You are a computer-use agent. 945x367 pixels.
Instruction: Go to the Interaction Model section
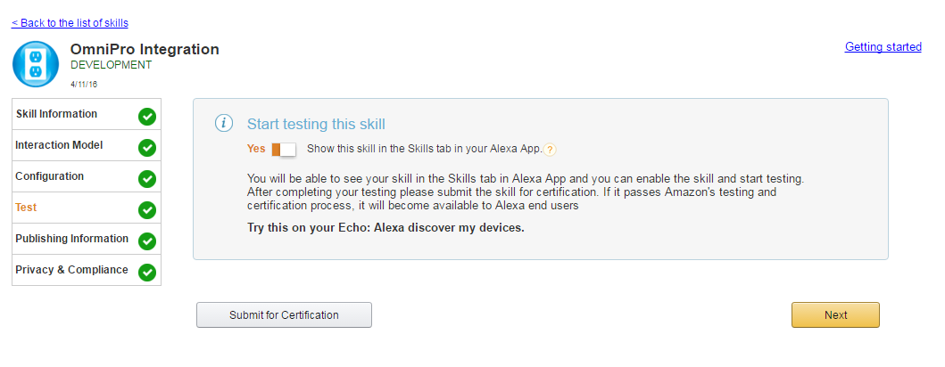[x=59, y=145]
